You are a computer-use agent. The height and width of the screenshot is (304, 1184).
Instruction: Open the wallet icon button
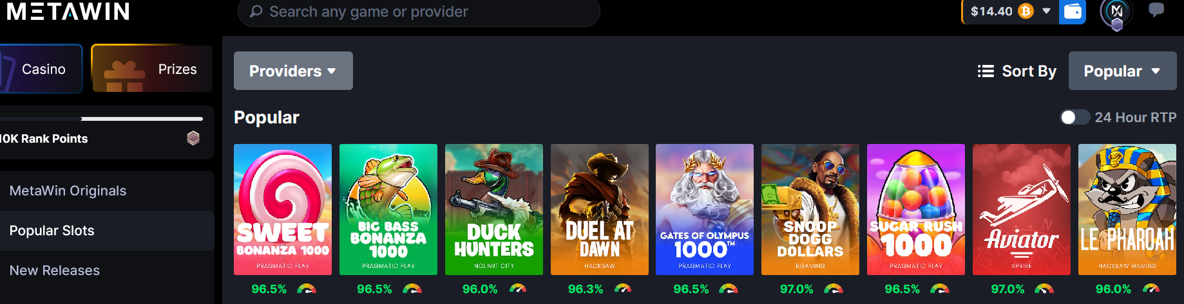tap(1073, 12)
